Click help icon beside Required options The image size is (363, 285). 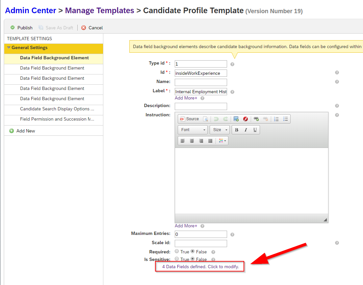tap(213, 252)
